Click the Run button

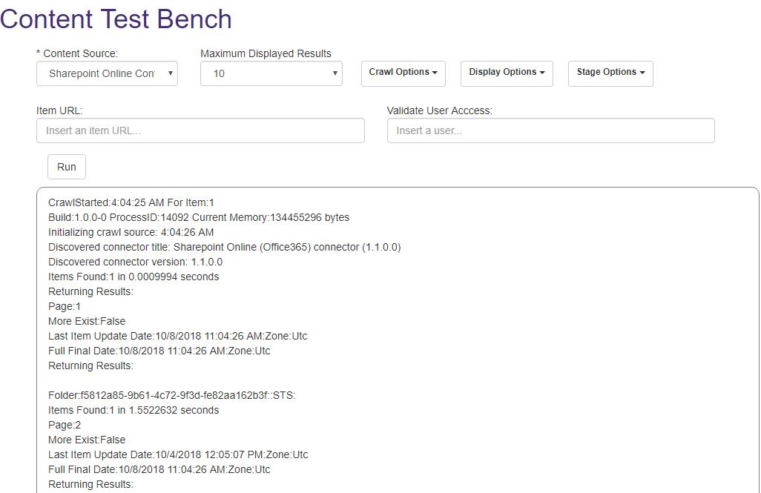coord(67,167)
